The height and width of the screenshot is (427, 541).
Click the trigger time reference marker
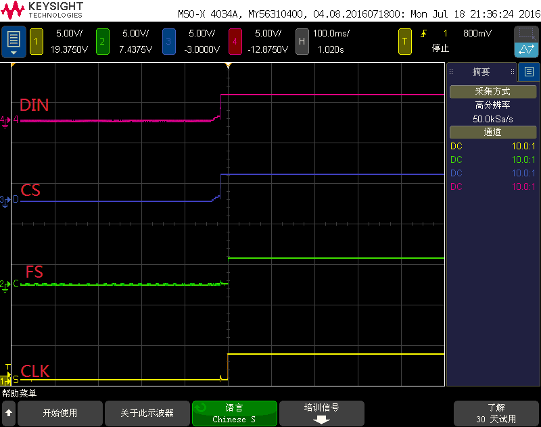point(228,66)
